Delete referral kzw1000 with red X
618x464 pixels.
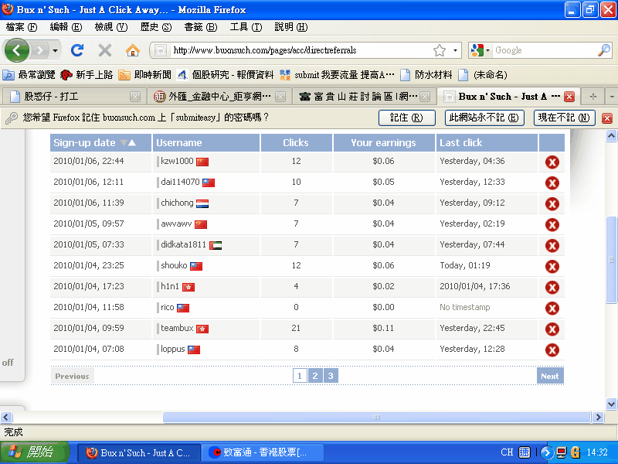(552, 162)
